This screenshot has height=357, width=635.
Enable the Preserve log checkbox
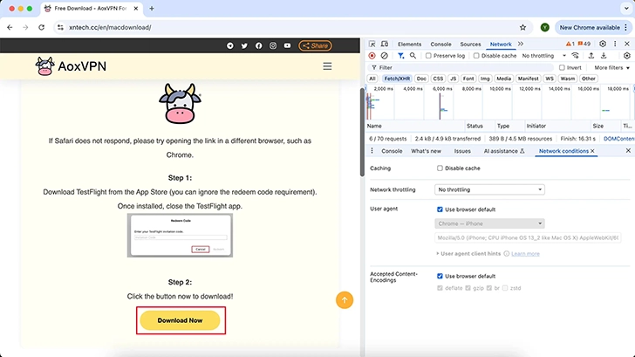click(x=427, y=55)
